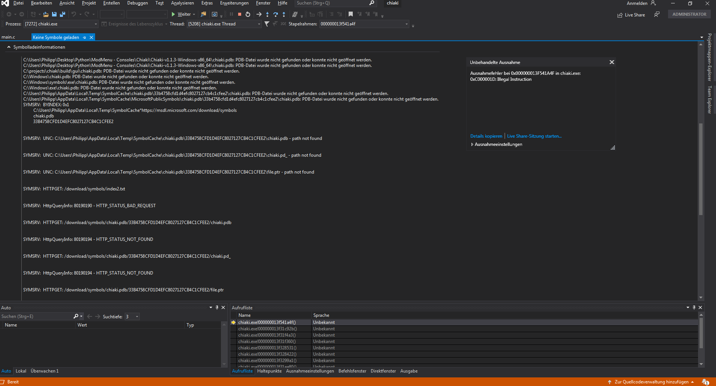The height and width of the screenshot is (386, 716).
Task: Click the thread filter funnel icon
Action: click(x=267, y=24)
